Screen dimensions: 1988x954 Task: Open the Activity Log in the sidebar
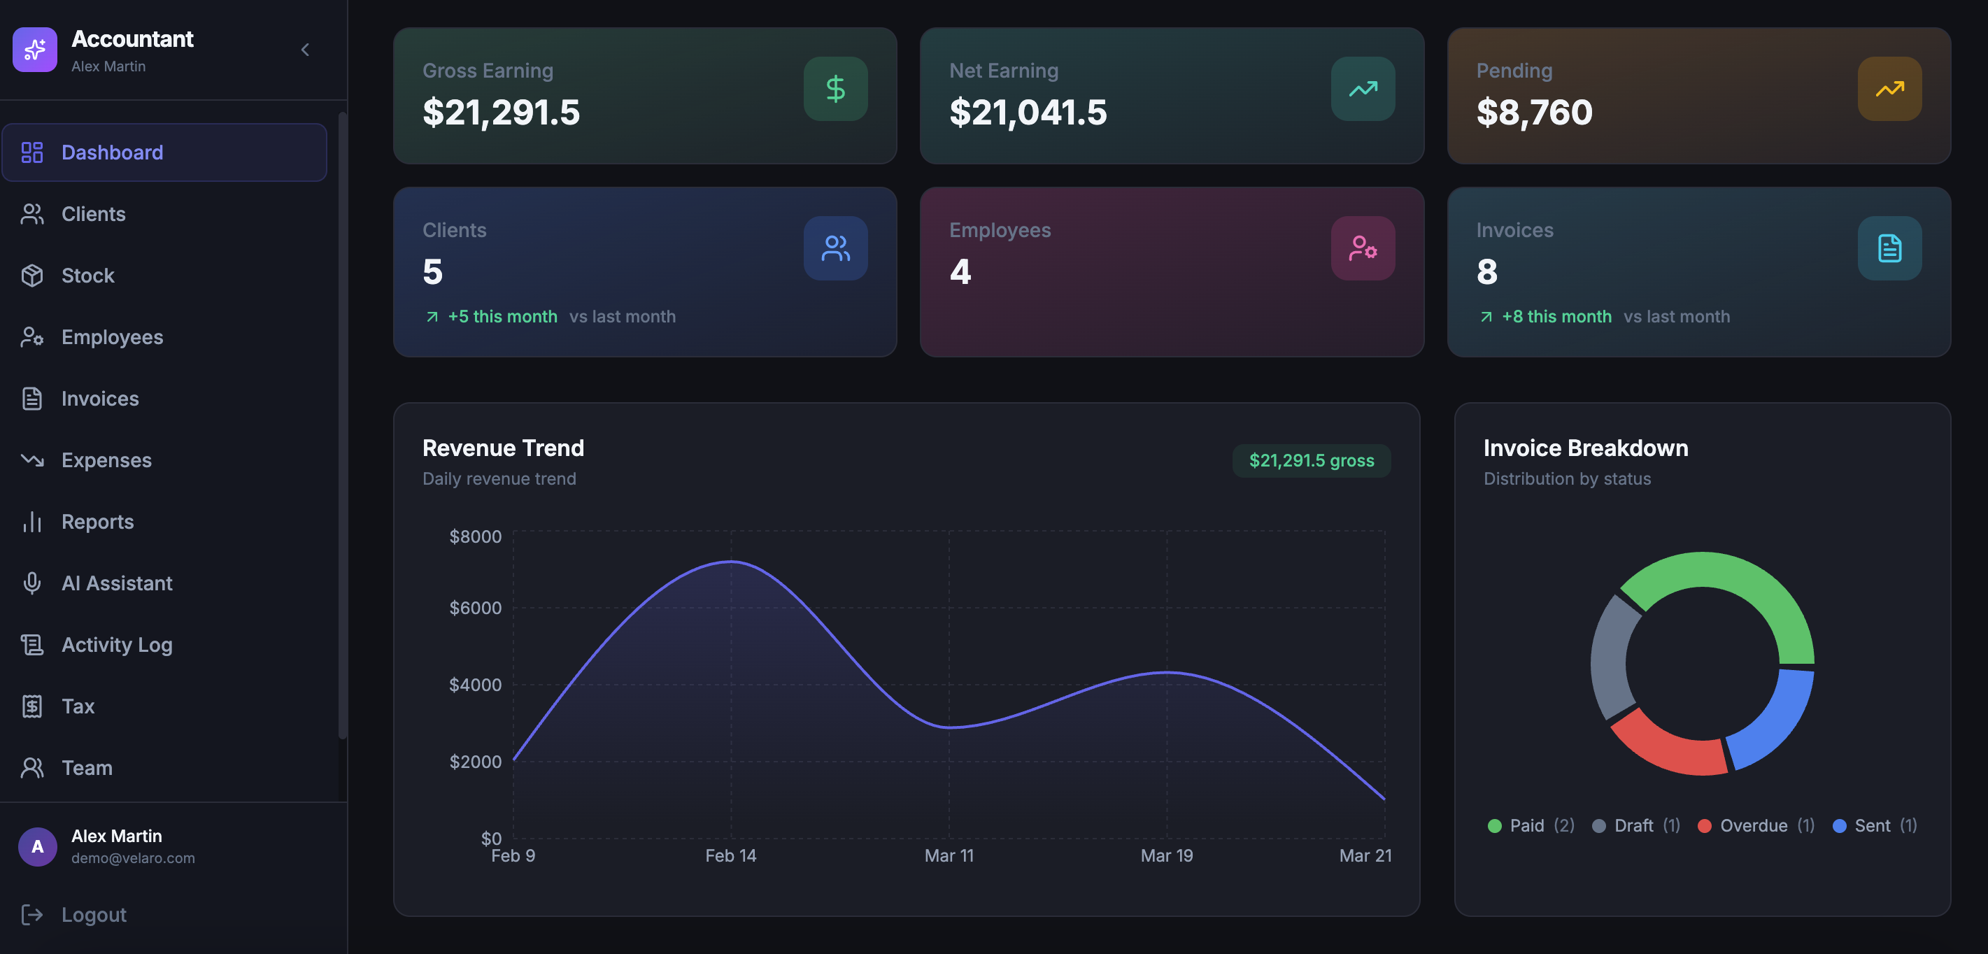point(117,644)
